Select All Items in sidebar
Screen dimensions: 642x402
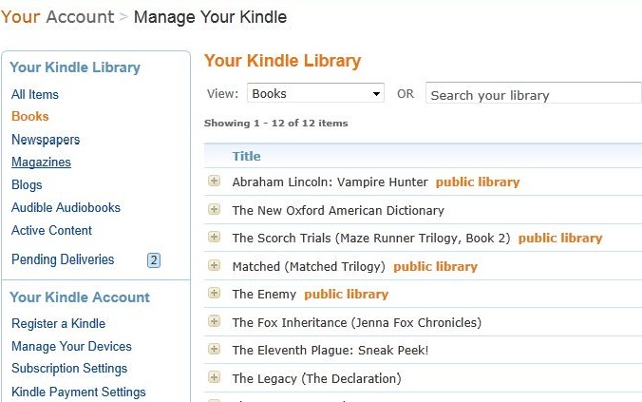coord(35,94)
